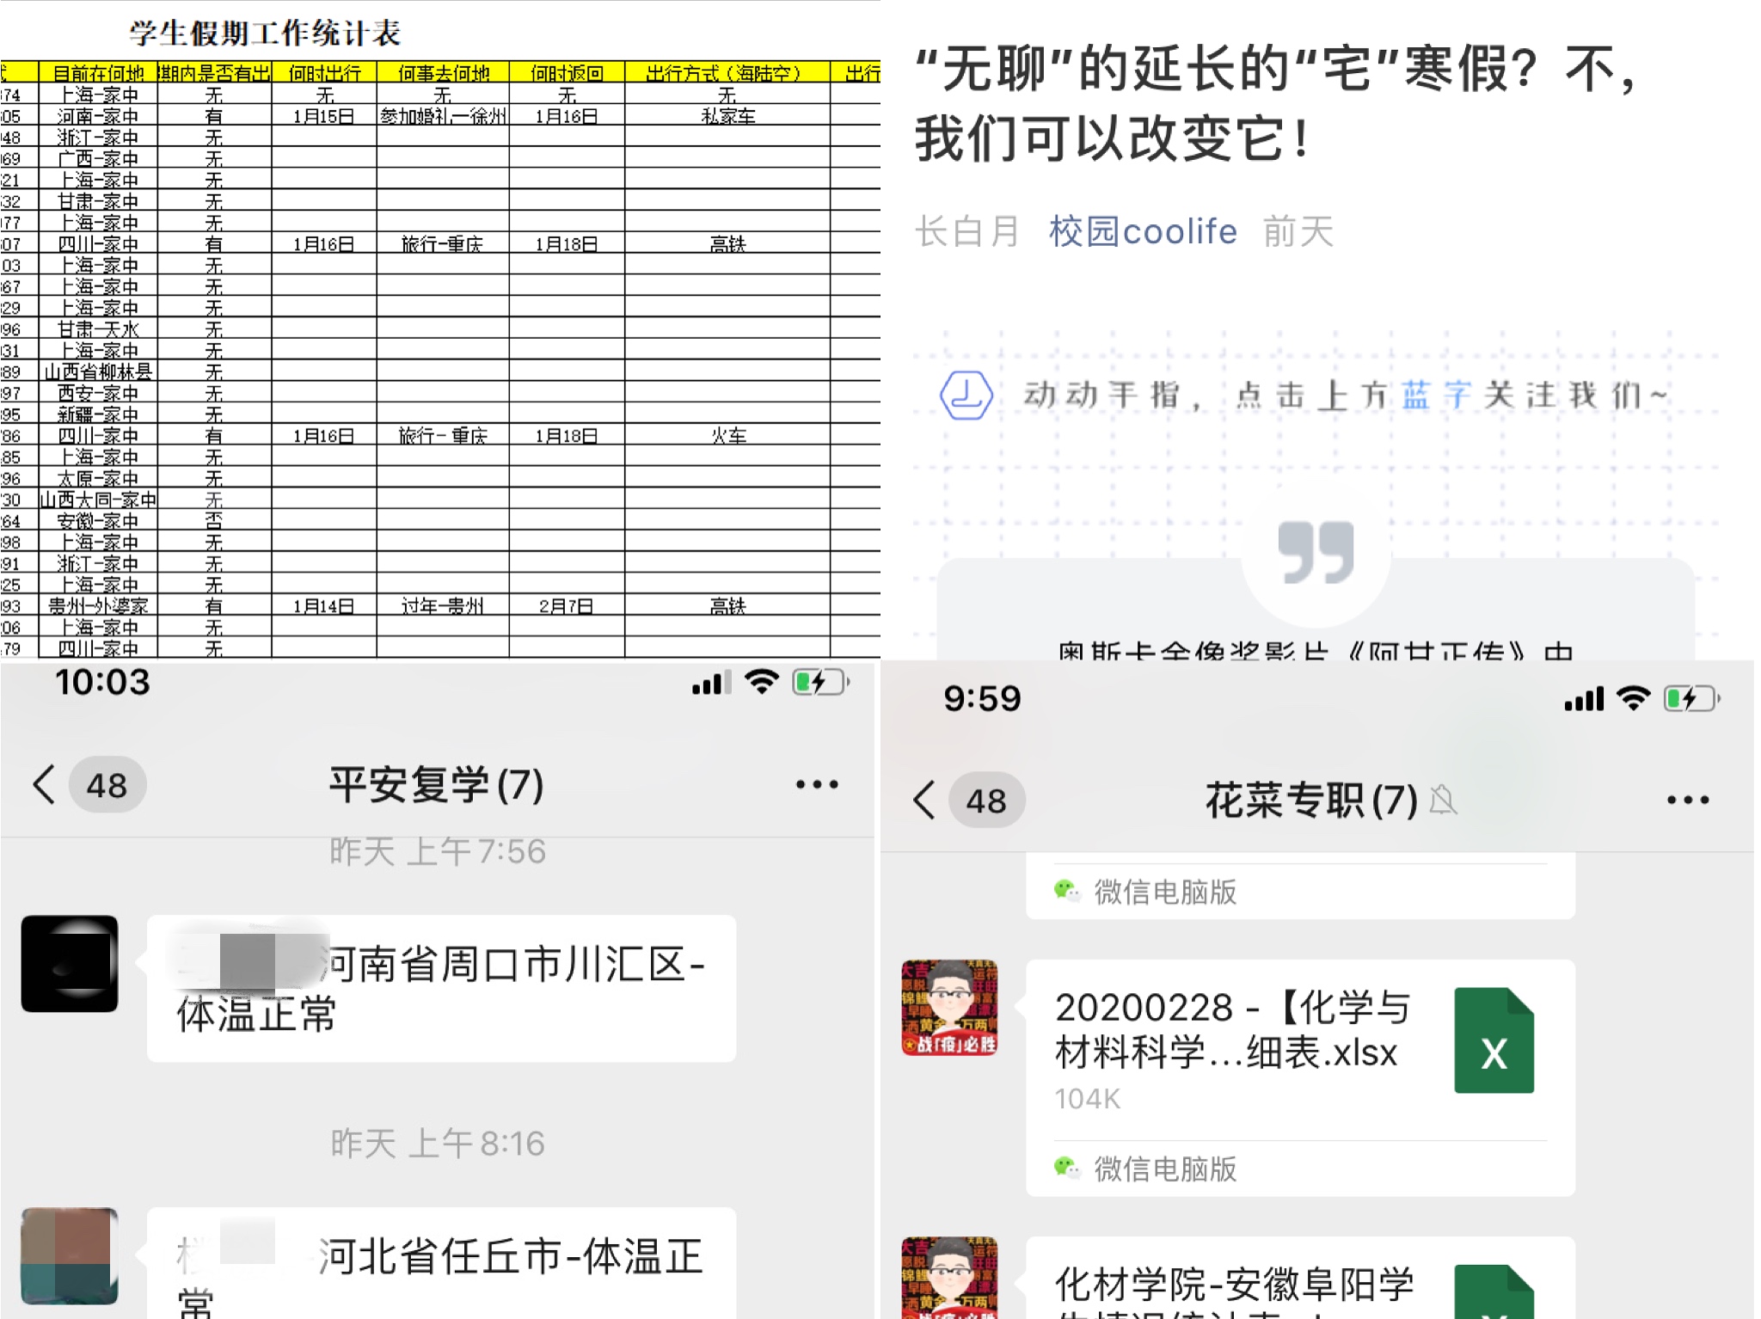Tap spreadsheet title 学生假期工作统计表

[265, 33]
